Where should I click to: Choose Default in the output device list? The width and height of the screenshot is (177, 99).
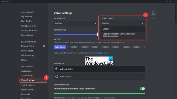tap(123, 29)
